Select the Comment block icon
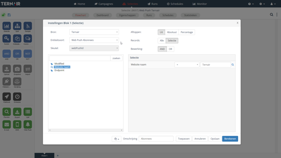 pyautogui.click(x=28, y=38)
